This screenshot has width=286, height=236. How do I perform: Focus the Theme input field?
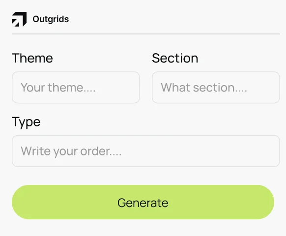point(76,88)
